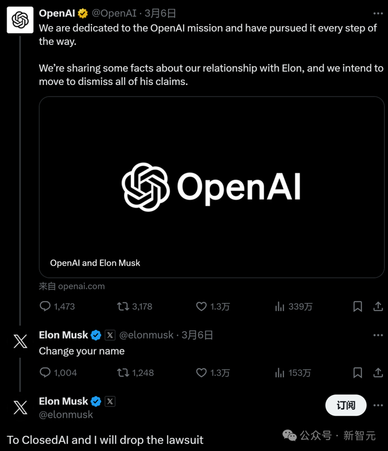The height and width of the screenshot is (451, 388).
Task: Reply to the "Change your name" tweet
Action: tap(45, 373)
